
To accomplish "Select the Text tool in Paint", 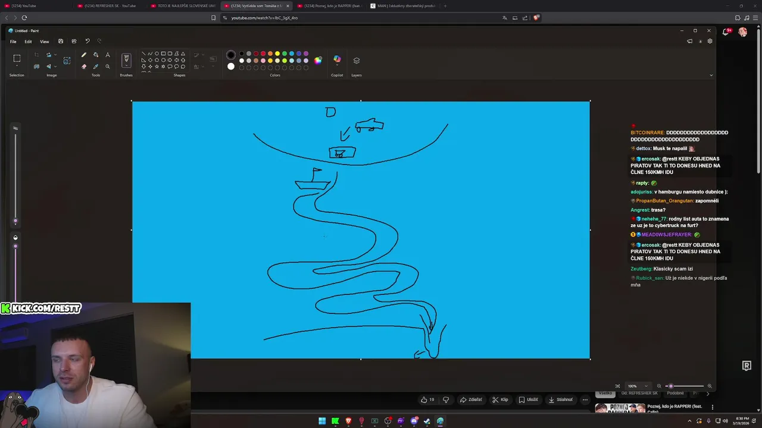I will click(x=108, y=55).
